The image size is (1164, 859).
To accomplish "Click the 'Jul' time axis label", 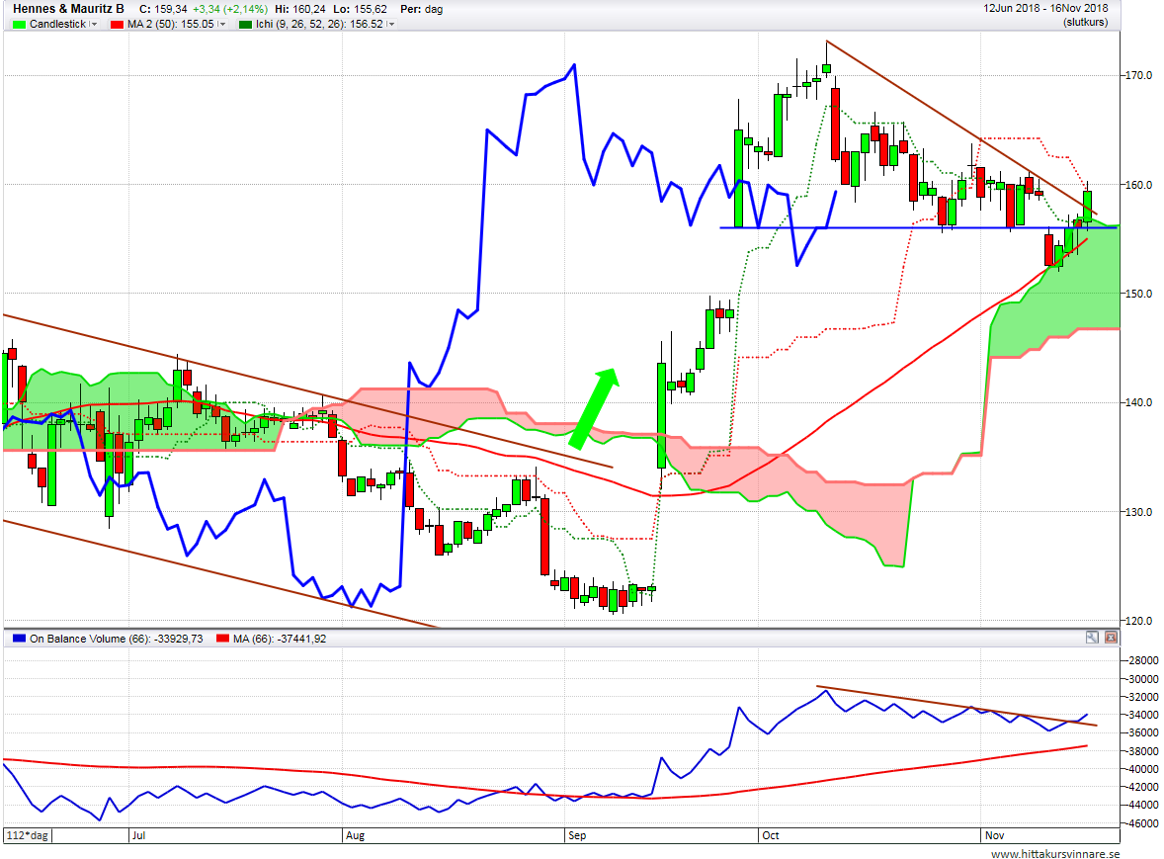I will click(138, 835).
